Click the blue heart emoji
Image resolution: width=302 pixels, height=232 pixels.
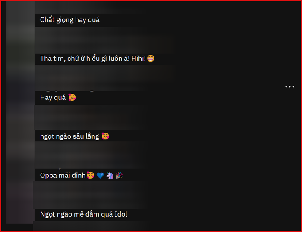pos(100,175)
